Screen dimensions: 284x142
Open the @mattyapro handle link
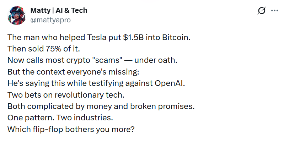tap(50, 20)
